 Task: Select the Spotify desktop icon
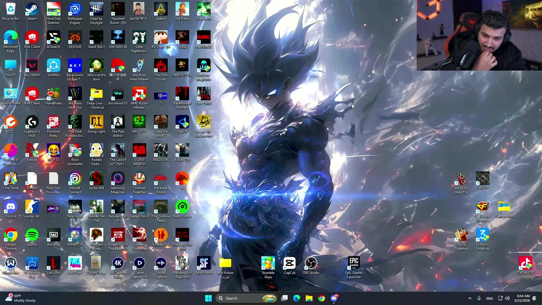click(x=32, y=238)
